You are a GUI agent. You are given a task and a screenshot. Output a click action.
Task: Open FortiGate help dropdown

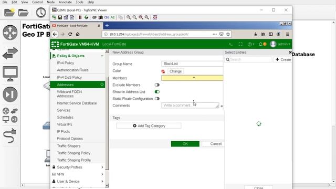pos(251,44)
